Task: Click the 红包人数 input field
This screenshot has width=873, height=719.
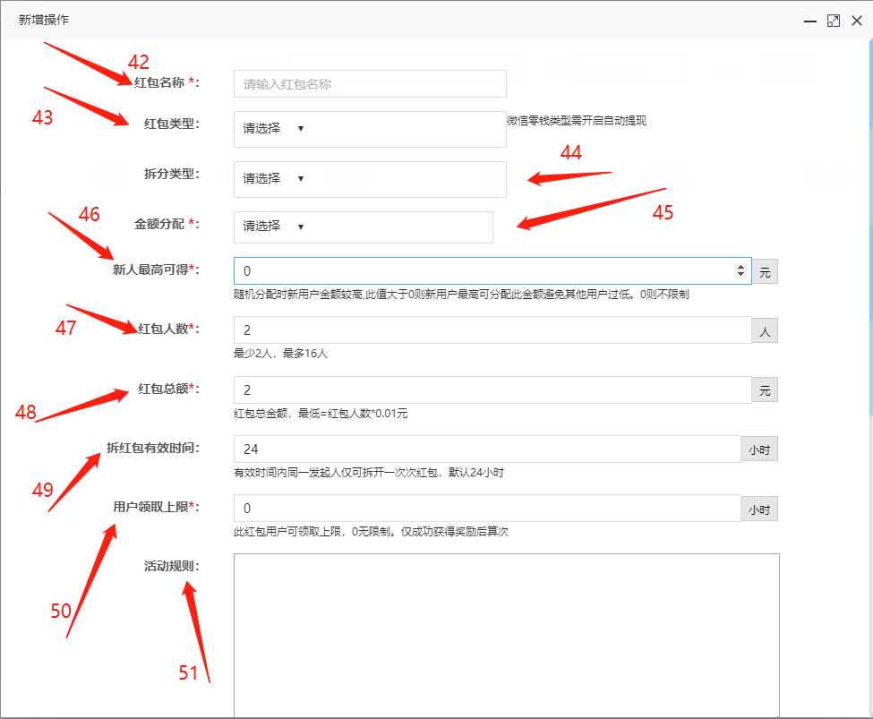Action: click(492, 330)
